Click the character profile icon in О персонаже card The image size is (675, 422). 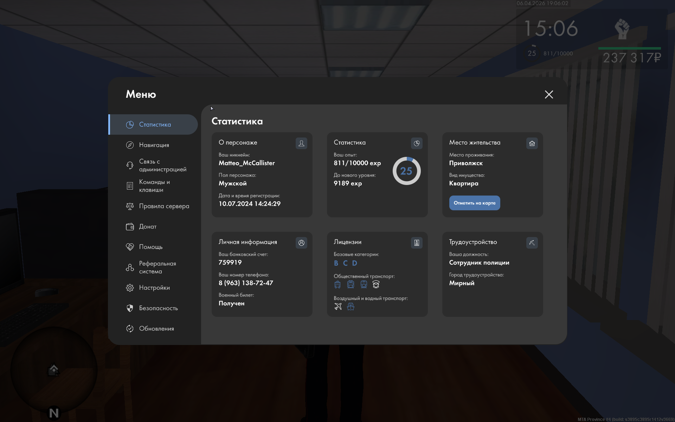(x=301, y=143)
